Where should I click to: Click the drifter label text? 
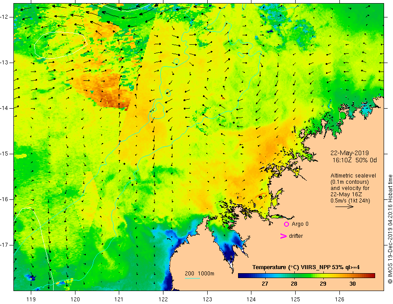pos(296,236)
